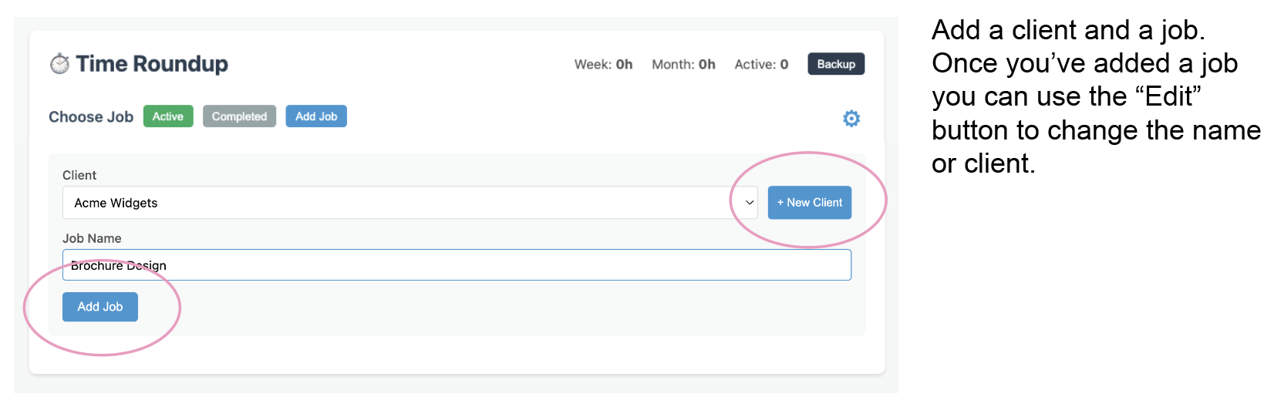Viewport: 1274px width, 407px height.
Task: Open the Add Job tab at top
Action: tap(316, 116)
